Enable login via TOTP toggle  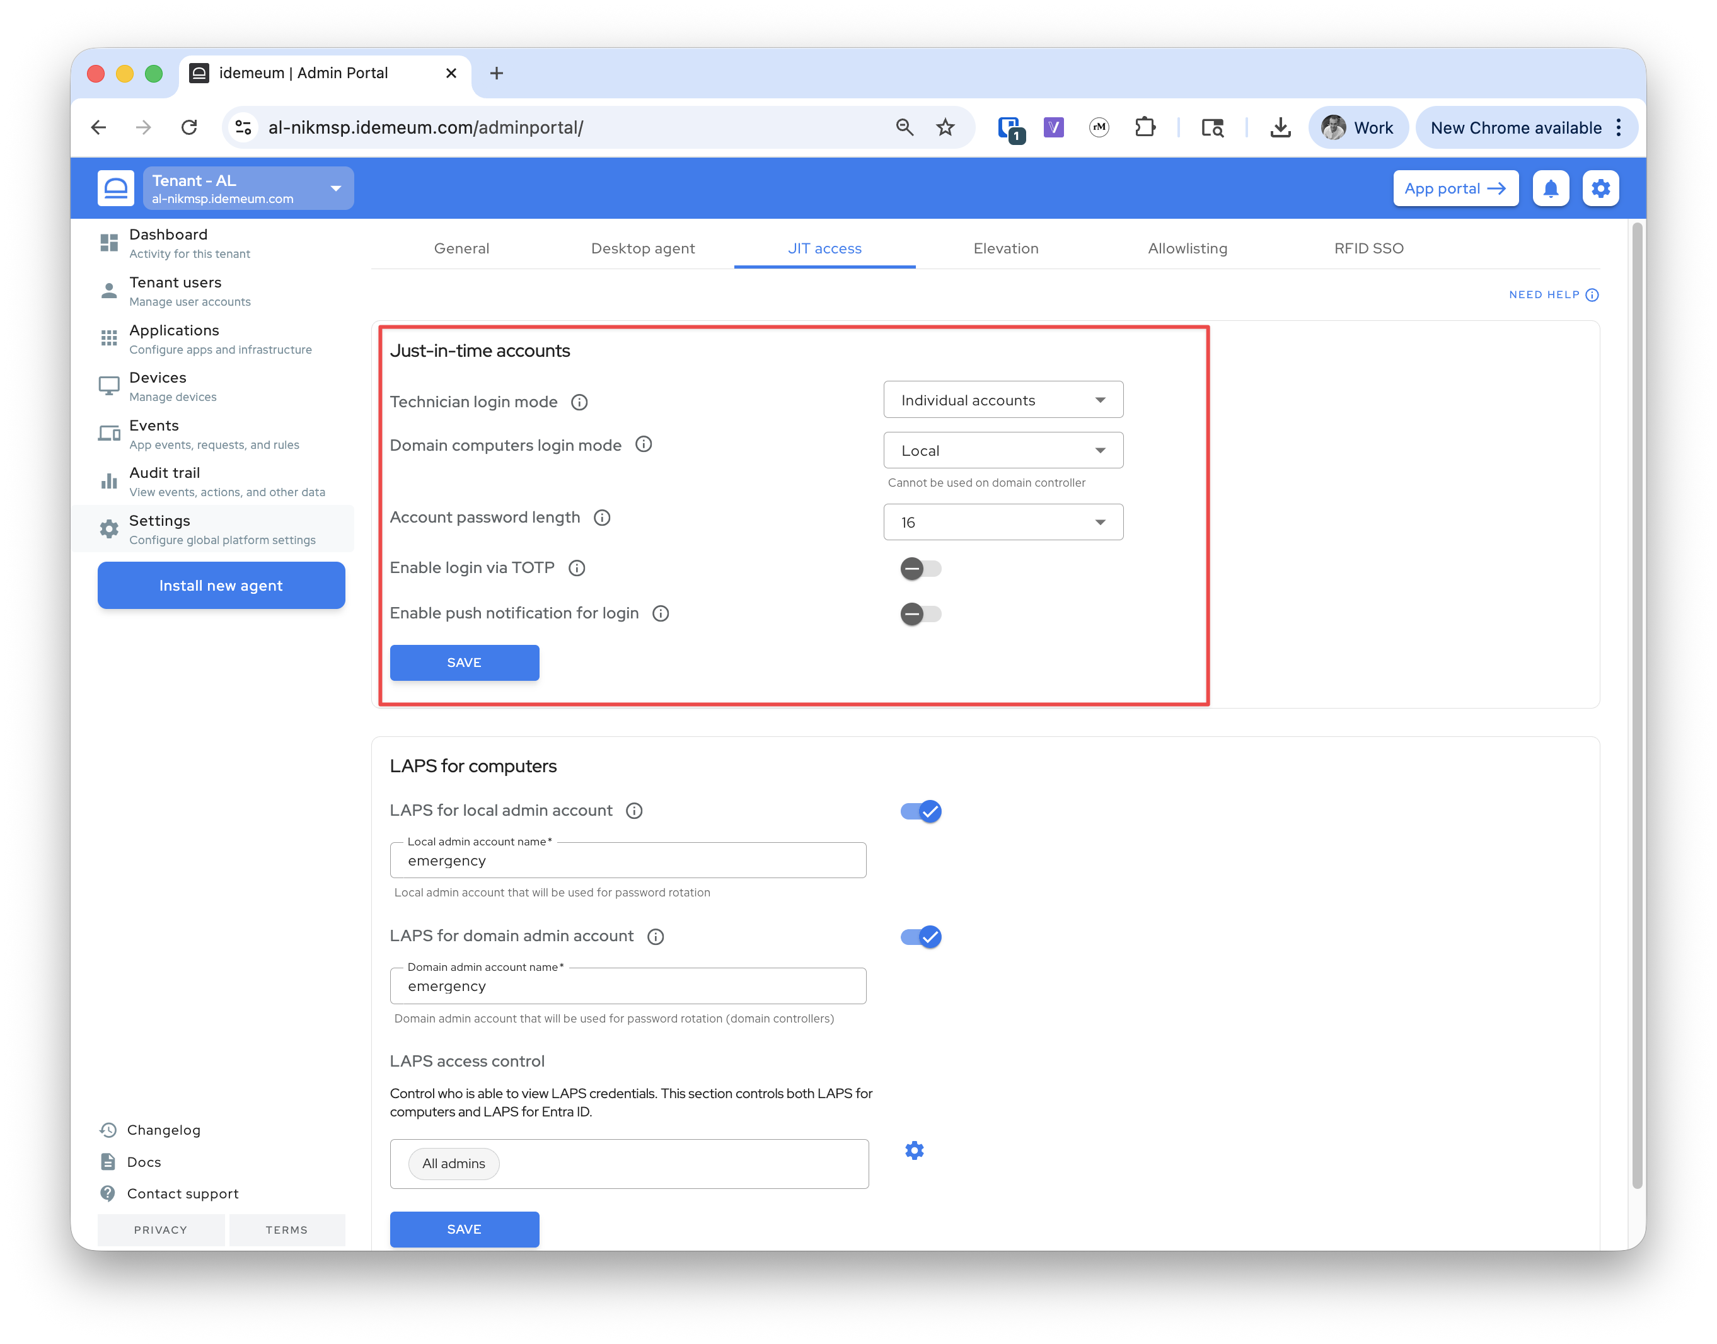[x=920, y=568]
